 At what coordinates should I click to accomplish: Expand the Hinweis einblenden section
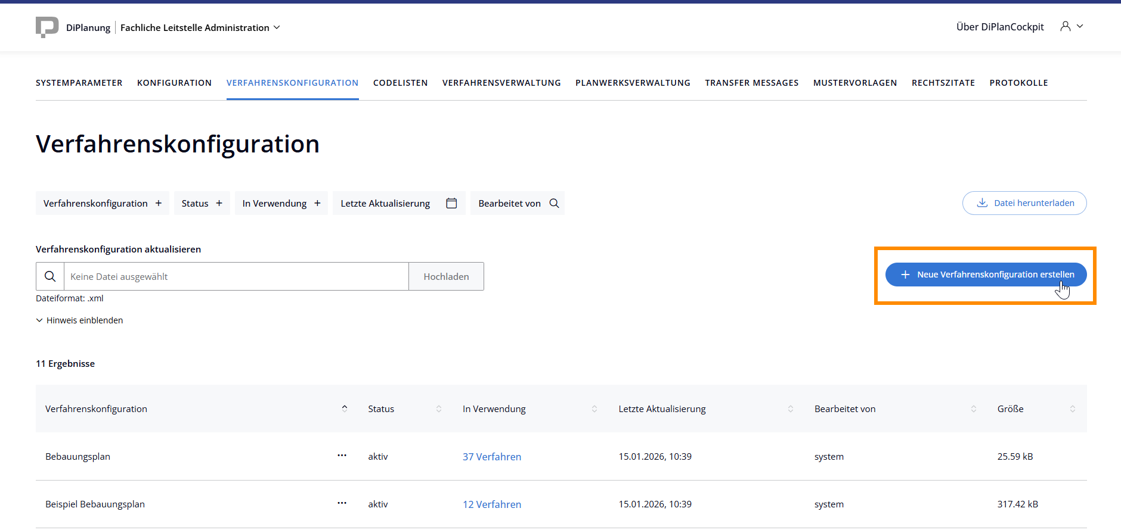(79, 320)
